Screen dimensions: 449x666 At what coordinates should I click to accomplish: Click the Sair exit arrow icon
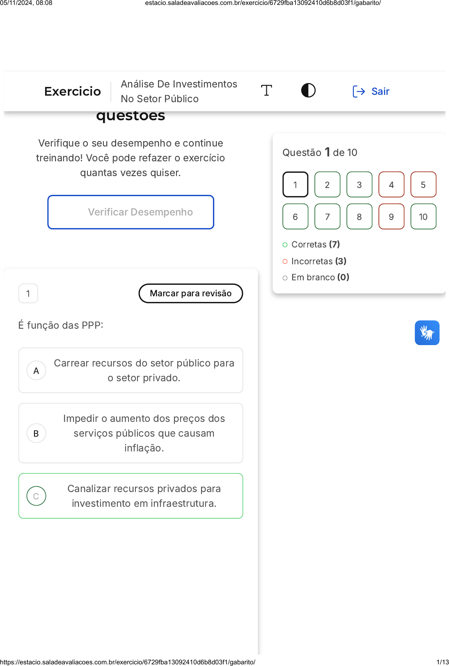[359, 91]
